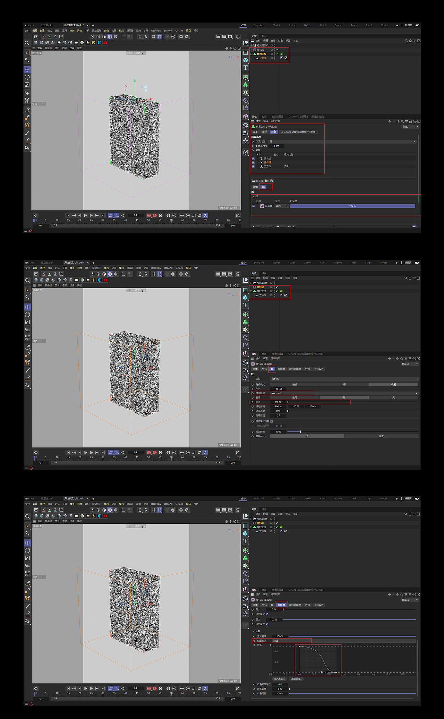This screenshot has height=719, width=444.
Task: Open the Octane menu in top screenshot
Action: [x=179, y=31]
